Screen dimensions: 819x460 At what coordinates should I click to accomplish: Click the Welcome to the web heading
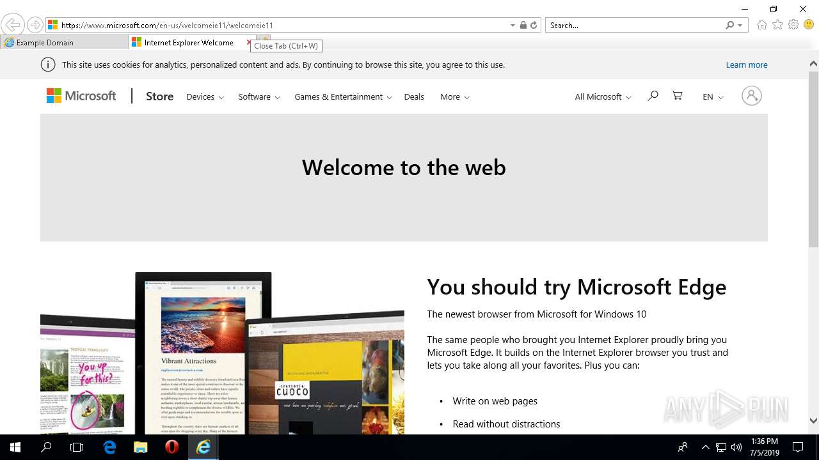[404, 167]
